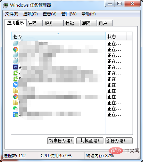Select the second Chrome task icon
Screen dimensions: 143x162
[16, 97]
